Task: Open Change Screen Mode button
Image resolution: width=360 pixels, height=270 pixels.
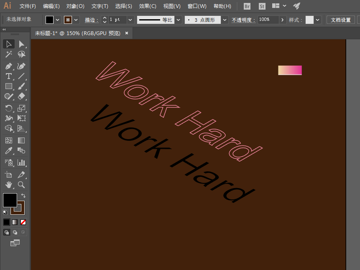Action: click(x=15, y=243)
